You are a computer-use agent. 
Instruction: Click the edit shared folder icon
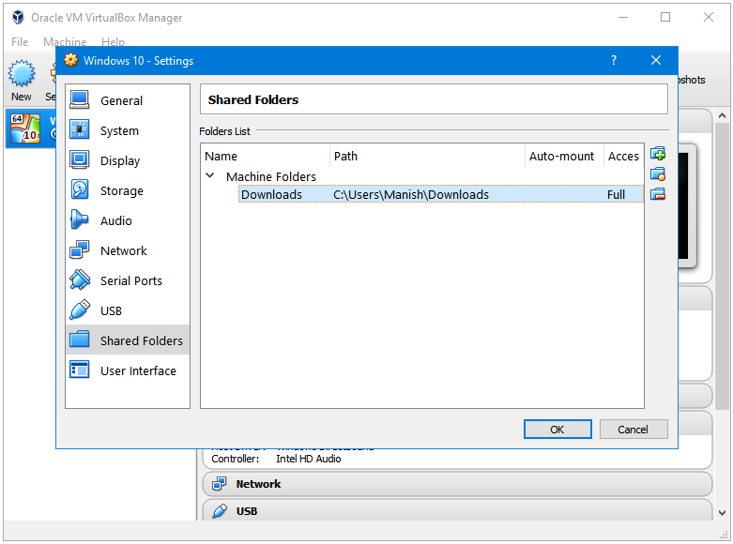click(x=657, y=174)
